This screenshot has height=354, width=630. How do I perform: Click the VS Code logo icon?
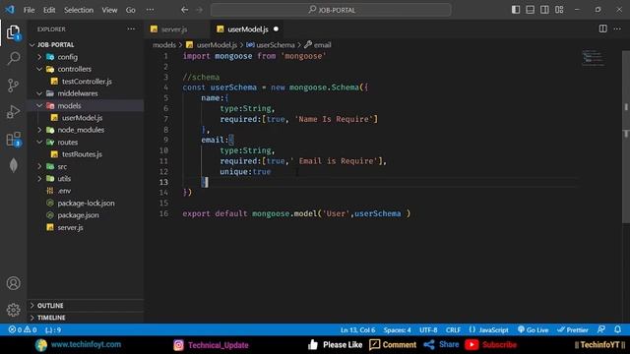click(x=10, y=10)
